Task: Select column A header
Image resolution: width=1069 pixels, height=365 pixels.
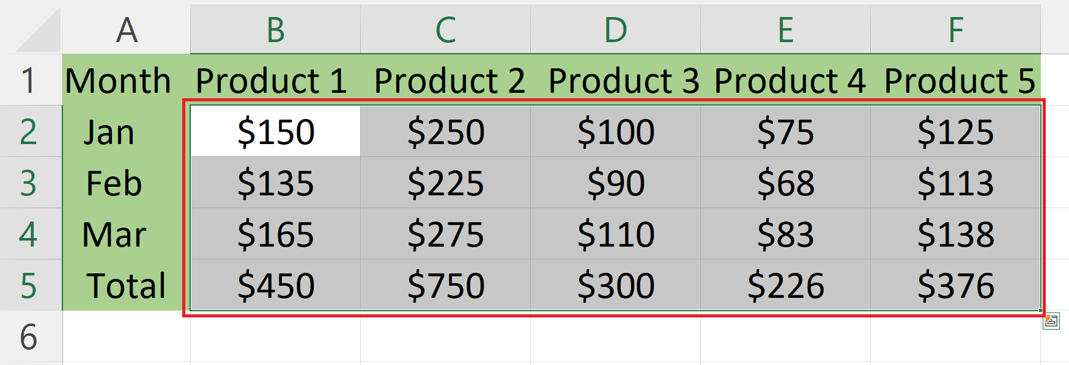Action: [x=127, y=29]
